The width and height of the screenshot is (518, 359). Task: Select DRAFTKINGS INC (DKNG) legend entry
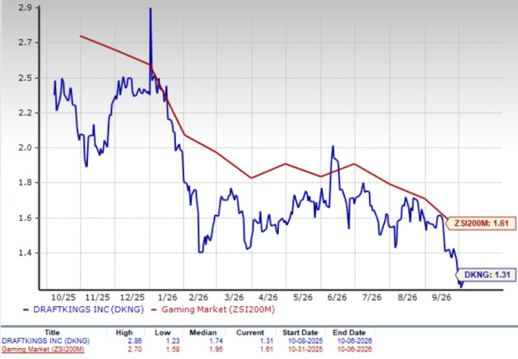click(84, 310)
